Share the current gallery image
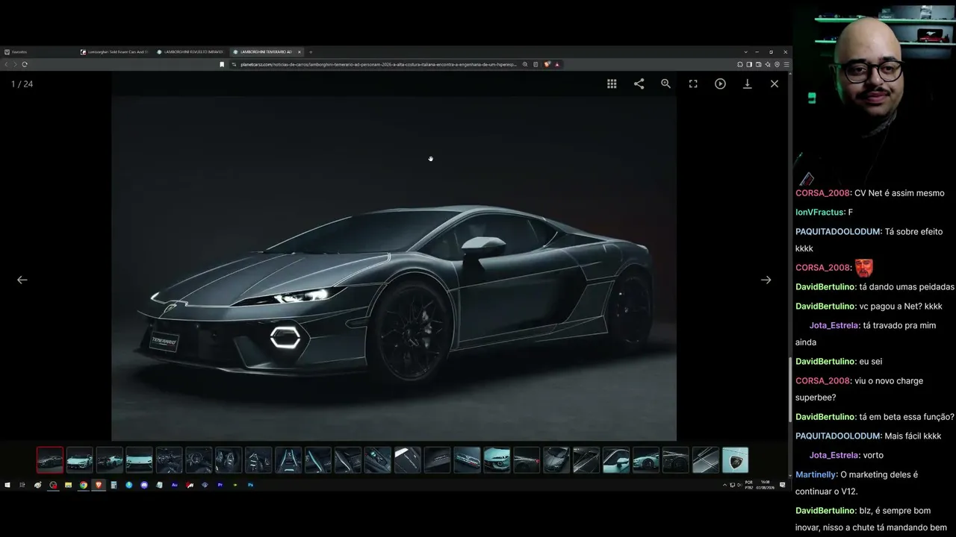Screen dimensions: 956x537 click(639, 84)
